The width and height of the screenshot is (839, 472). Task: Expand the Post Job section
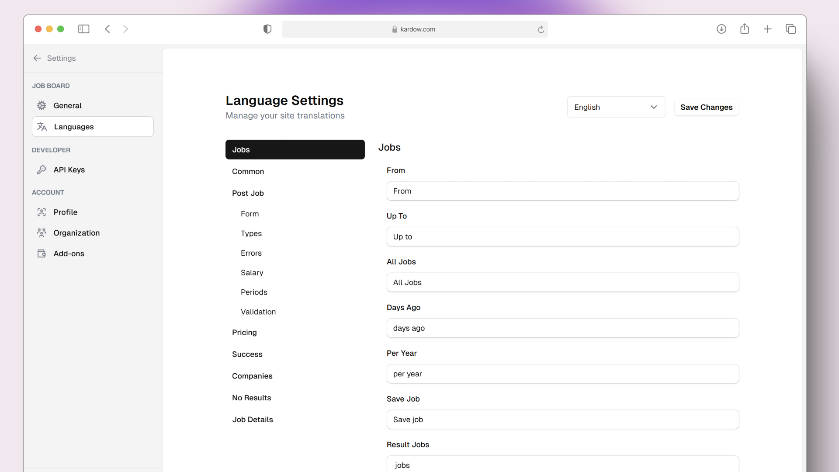coord(248,193)
